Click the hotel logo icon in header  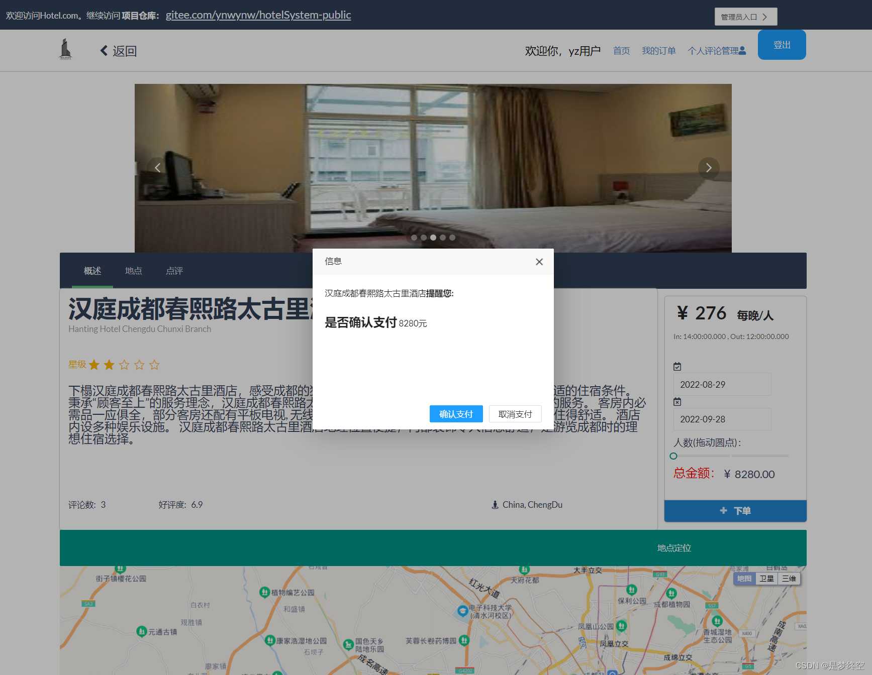click(x=66, y=49)
